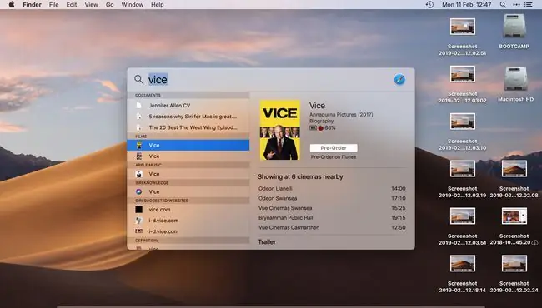
Task: Open the Go menu
Action: [x=109, y=5]
